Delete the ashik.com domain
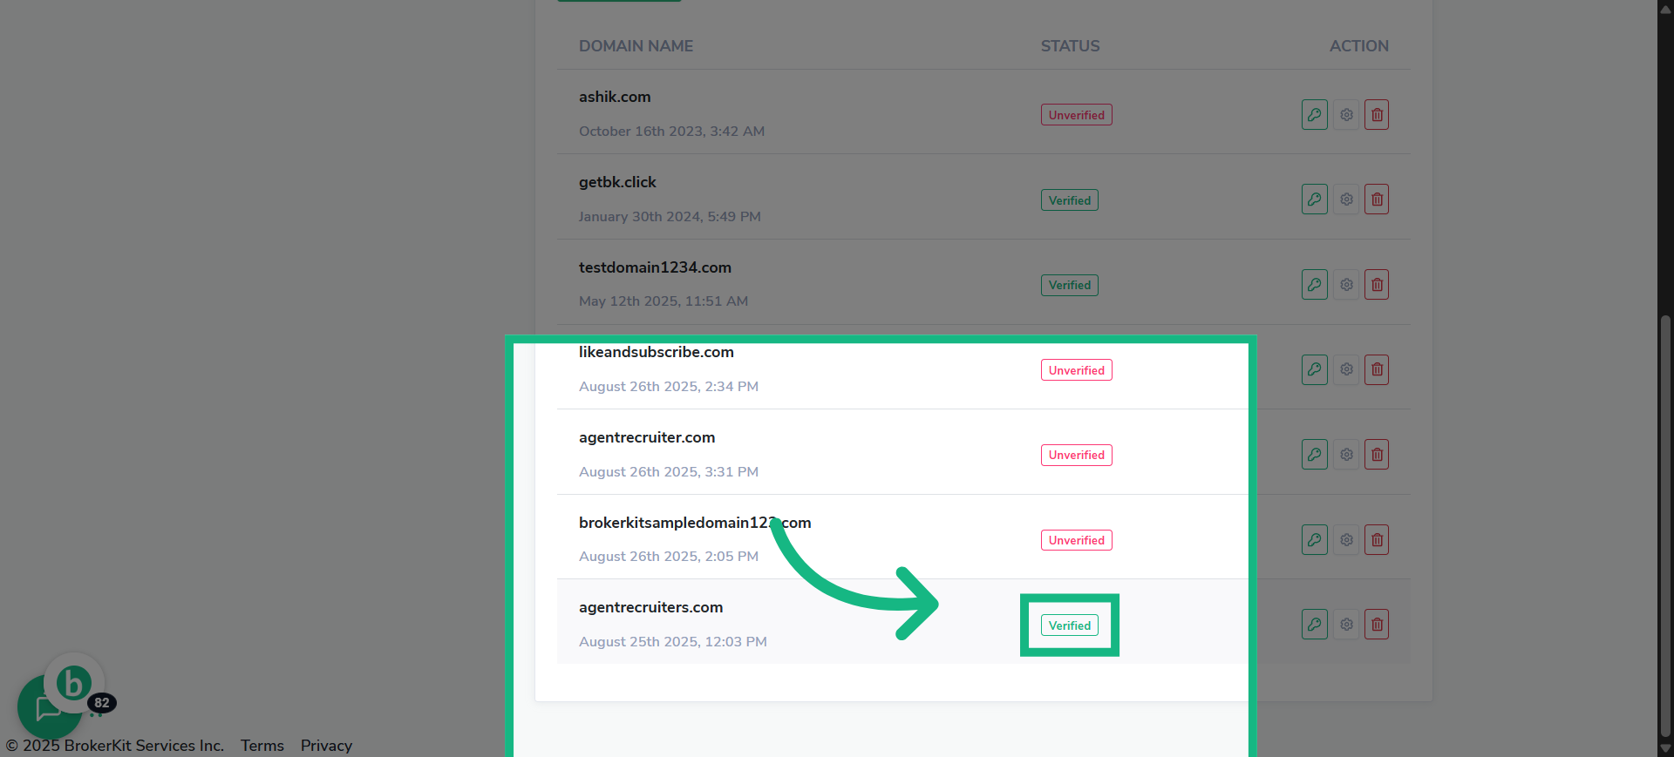The width and height of the screenshot is (1674, 757). pos(1377,114)
